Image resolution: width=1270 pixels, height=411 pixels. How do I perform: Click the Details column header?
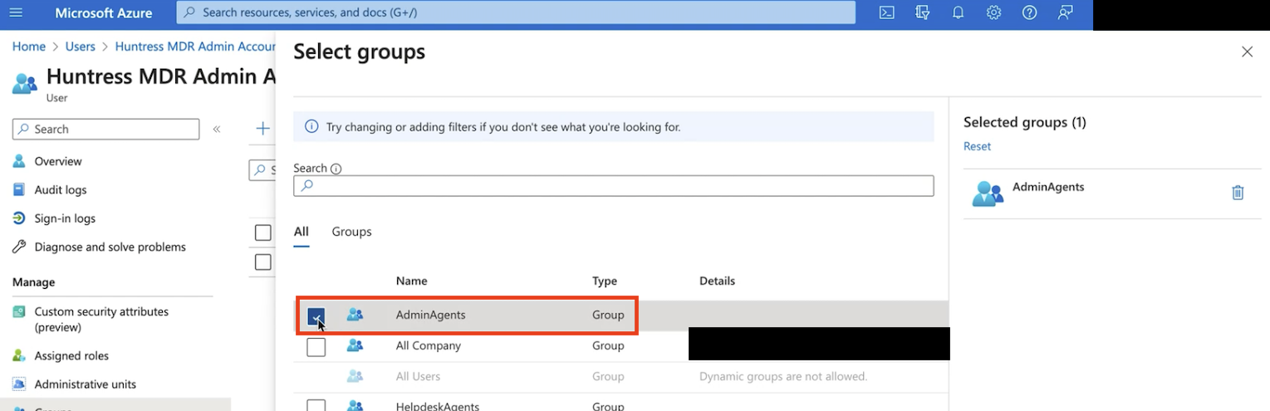[717, 281]
